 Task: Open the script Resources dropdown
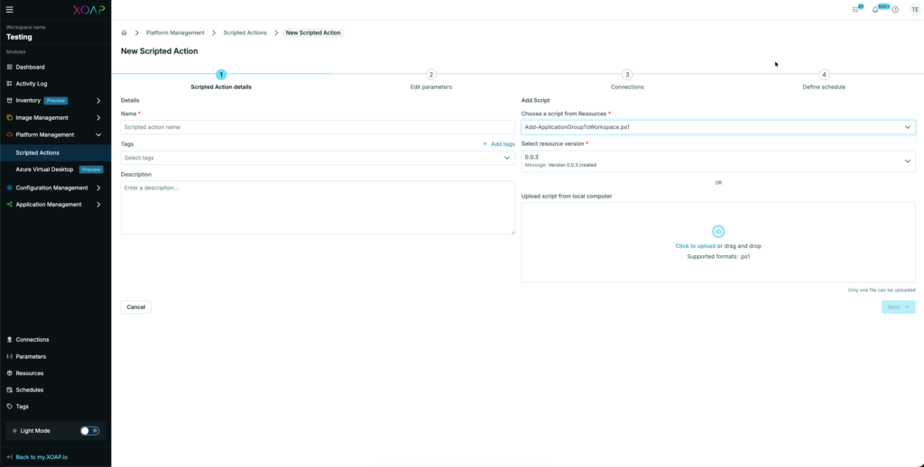[717, 127]
